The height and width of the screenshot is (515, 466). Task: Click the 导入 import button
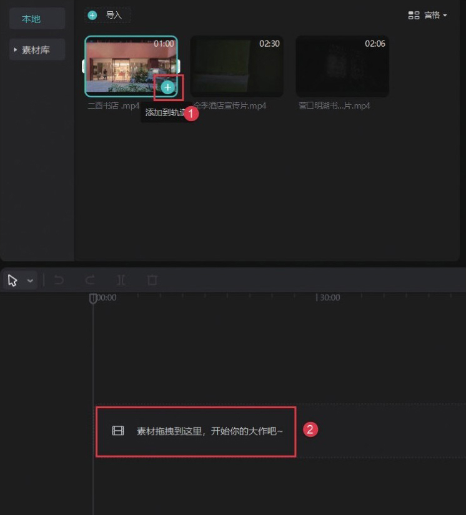tap(108, 15)
